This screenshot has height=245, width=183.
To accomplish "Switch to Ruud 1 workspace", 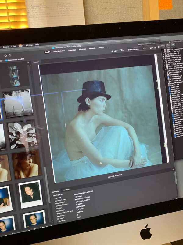I will click(47, 52).
